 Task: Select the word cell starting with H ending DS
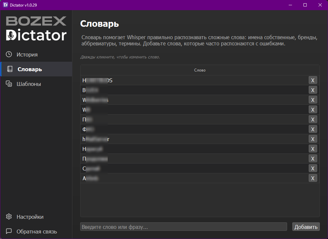194,80
